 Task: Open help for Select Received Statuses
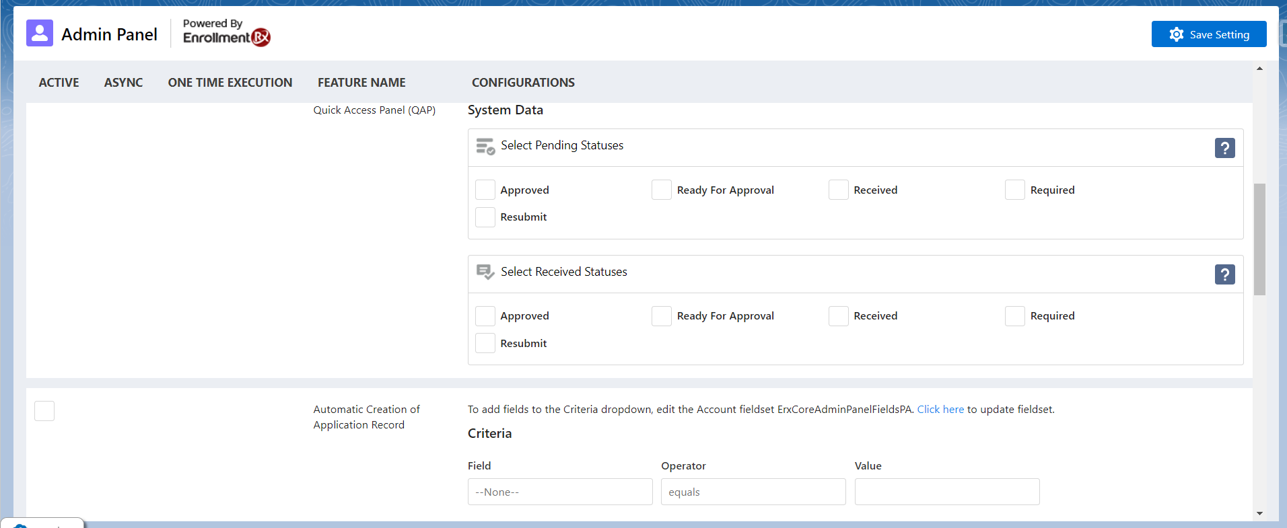pos(1224,274)
